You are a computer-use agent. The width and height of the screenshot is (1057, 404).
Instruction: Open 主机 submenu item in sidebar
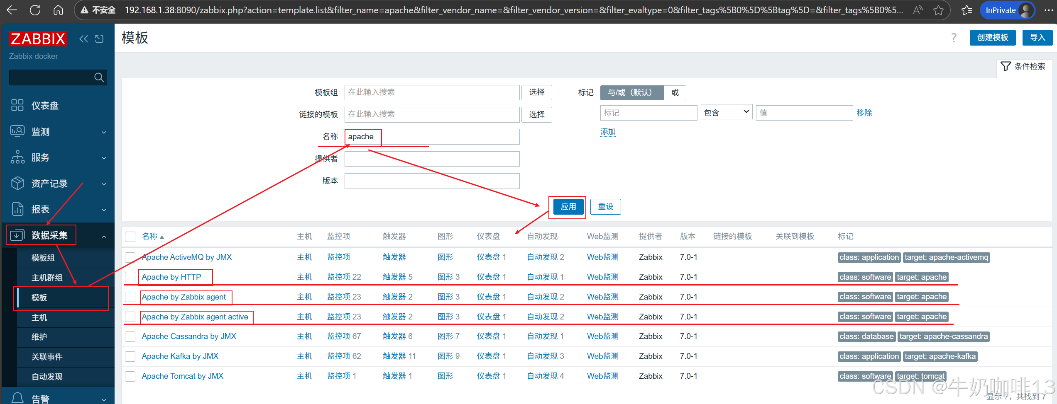(x=39, y=317)
